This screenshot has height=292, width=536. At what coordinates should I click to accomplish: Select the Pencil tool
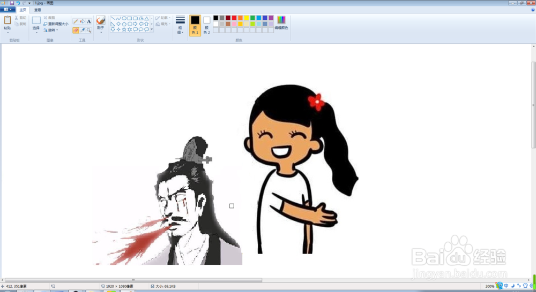(76, 21)
